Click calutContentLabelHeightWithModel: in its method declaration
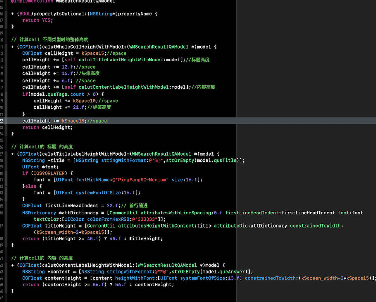 (x=88, y=265)
